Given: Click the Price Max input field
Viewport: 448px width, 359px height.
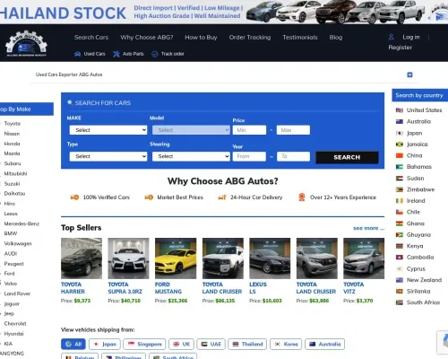Looking at the screenshot, I should [293, 130].
